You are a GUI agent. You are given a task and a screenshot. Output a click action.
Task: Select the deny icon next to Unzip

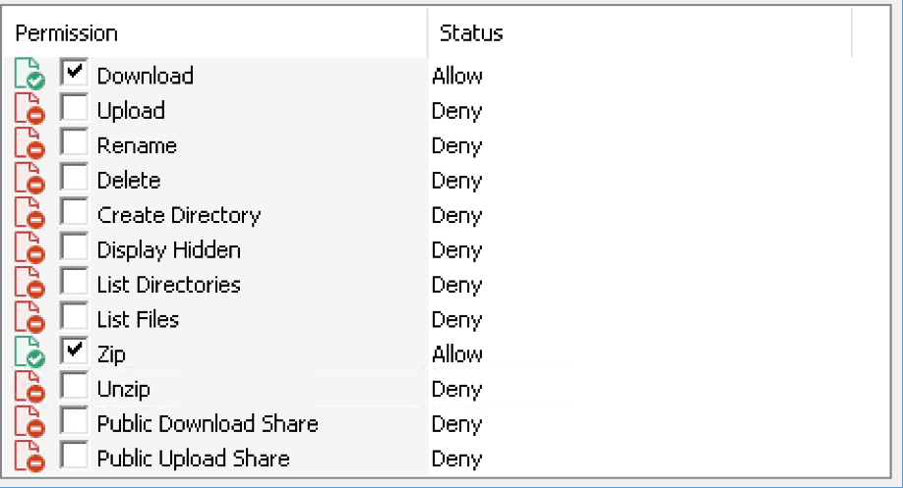[x=30, y=387]
